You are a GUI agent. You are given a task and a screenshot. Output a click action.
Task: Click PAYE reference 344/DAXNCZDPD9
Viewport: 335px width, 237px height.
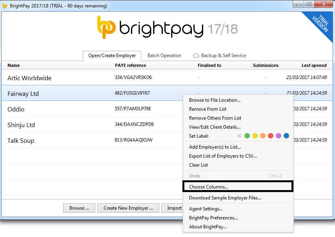pyautogui.click(x=134, y=124)
